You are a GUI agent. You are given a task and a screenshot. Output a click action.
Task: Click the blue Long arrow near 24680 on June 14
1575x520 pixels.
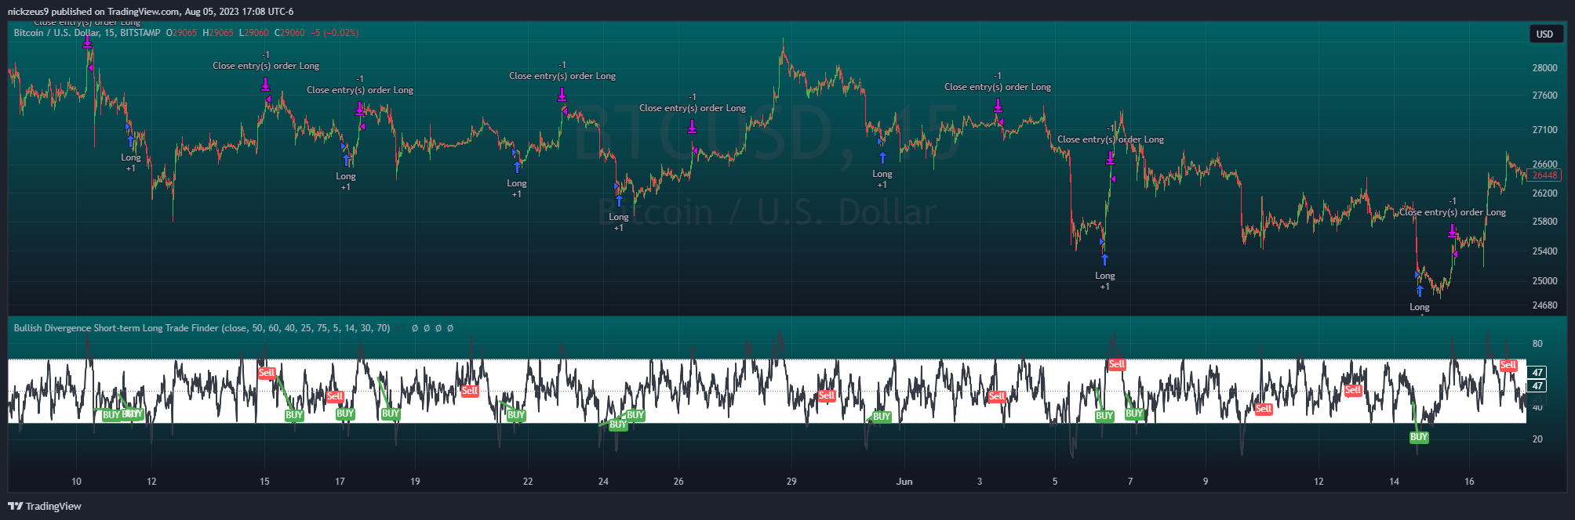[1420, 291]
